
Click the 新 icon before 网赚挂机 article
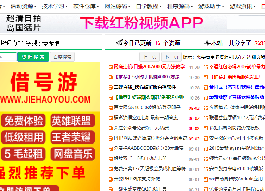(111, 67)
